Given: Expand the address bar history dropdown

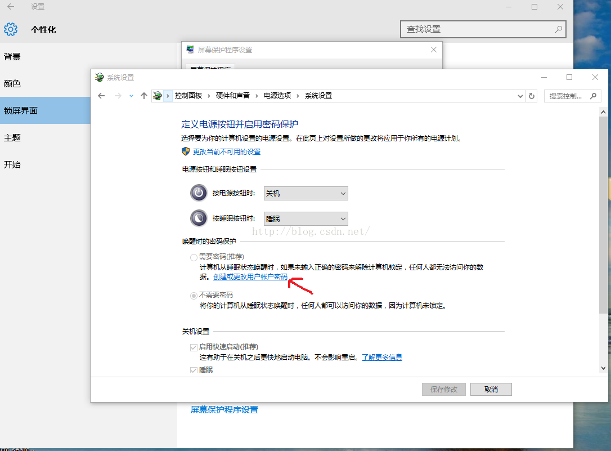Looking at the screenshot, I should pyautogui.click(x=520, y=96).
